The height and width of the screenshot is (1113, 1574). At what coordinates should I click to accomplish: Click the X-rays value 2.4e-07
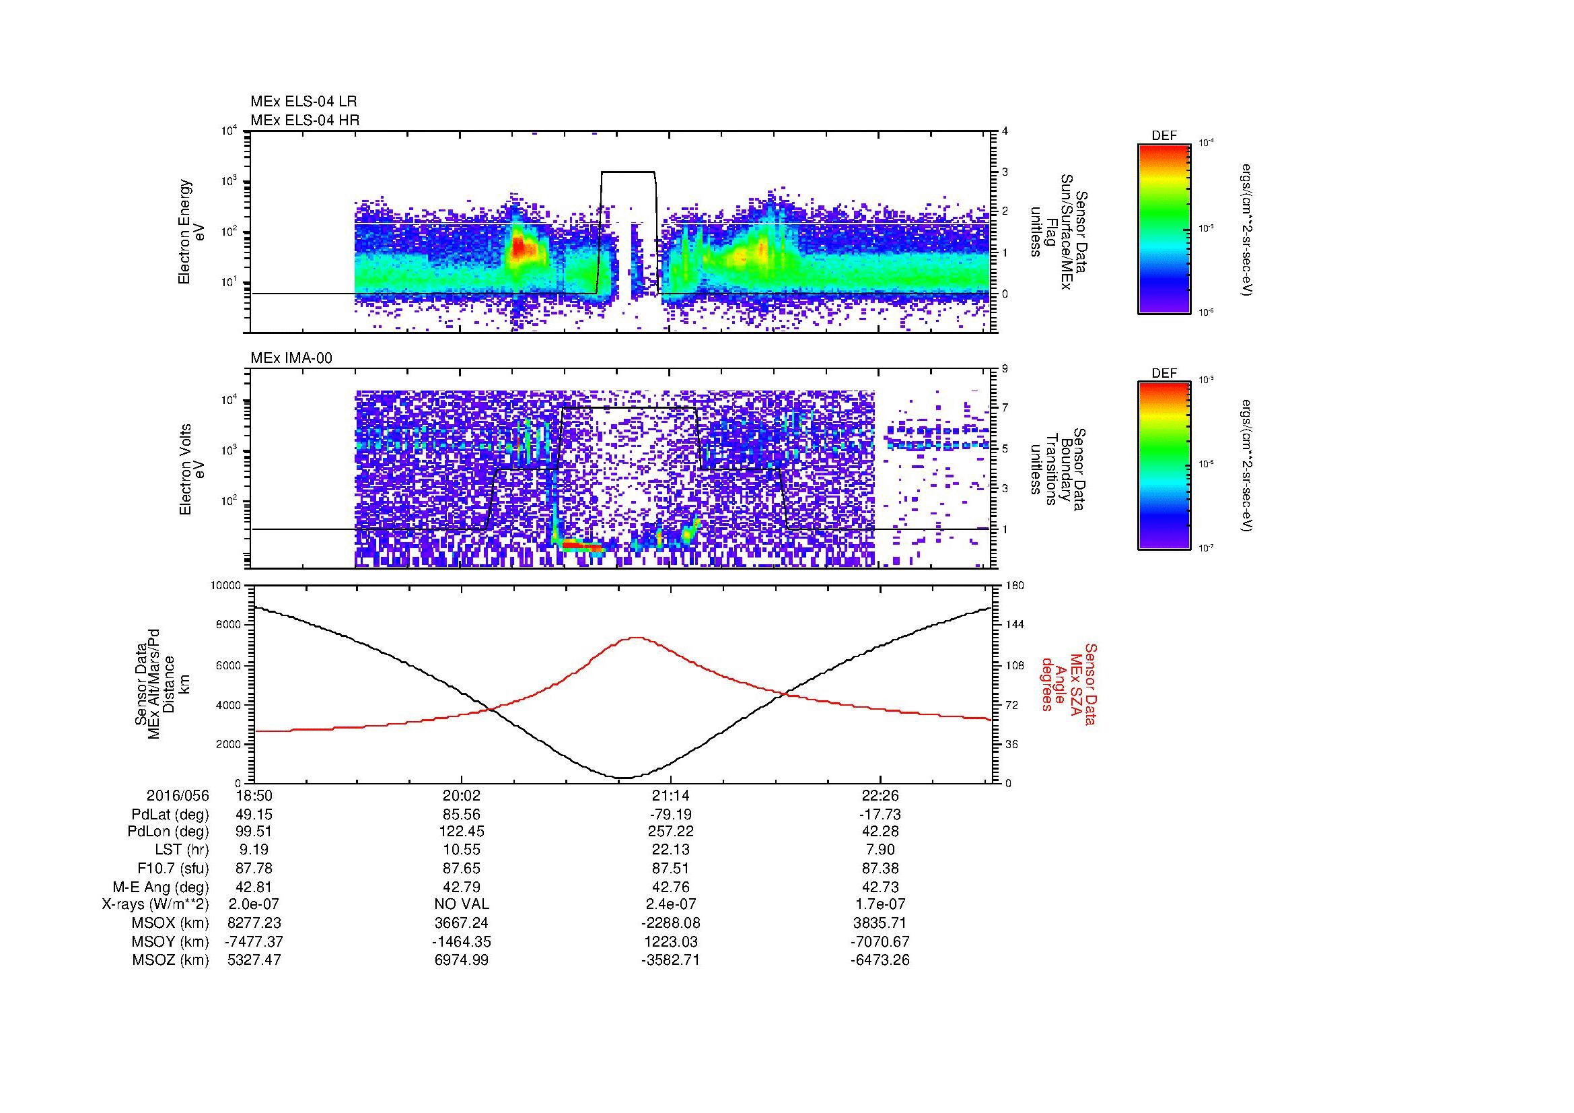click(671, 904)
